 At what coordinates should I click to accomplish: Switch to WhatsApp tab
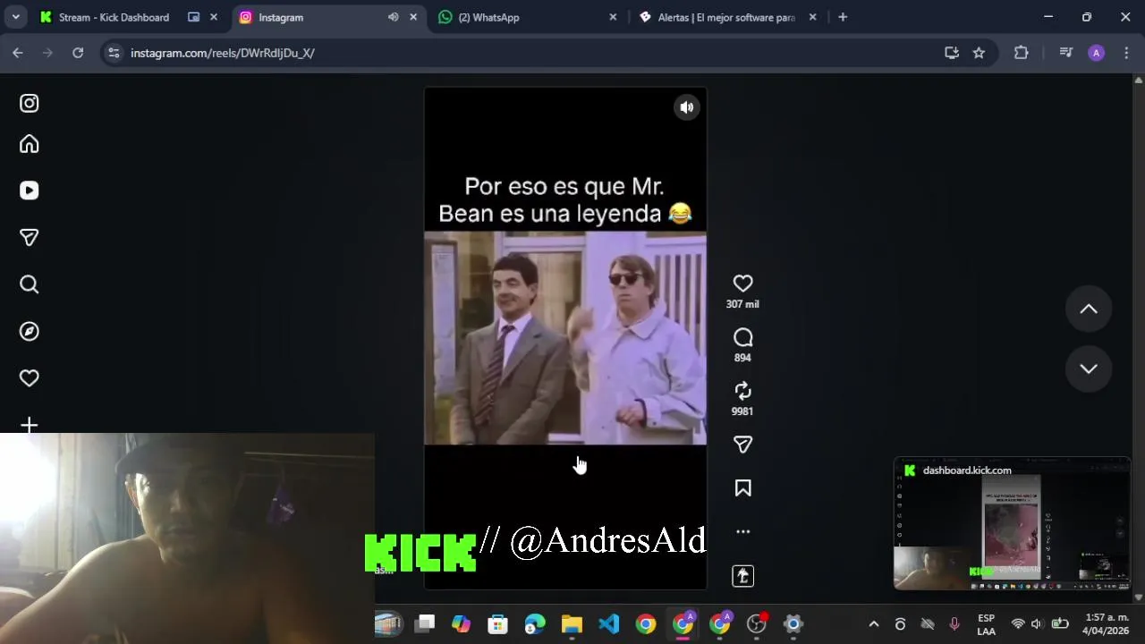(488, 17)
